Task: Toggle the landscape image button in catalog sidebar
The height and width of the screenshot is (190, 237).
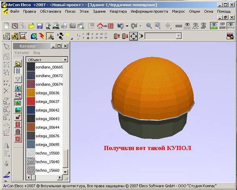Action: click(x=18, y=110)
